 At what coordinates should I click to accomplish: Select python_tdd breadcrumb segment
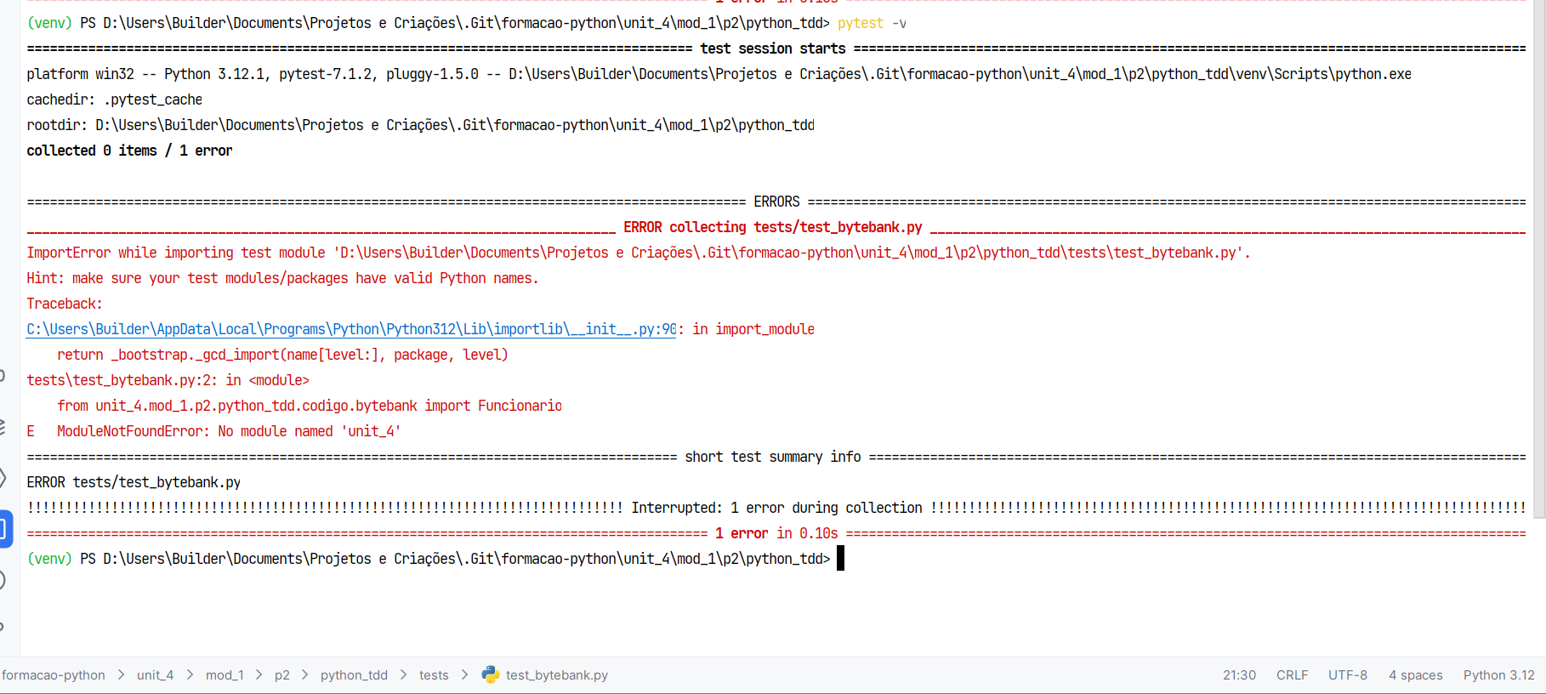354,675
